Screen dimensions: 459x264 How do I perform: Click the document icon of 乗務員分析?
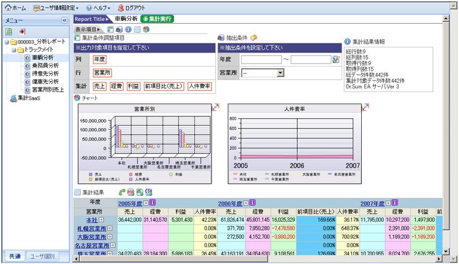pos(27,65)
